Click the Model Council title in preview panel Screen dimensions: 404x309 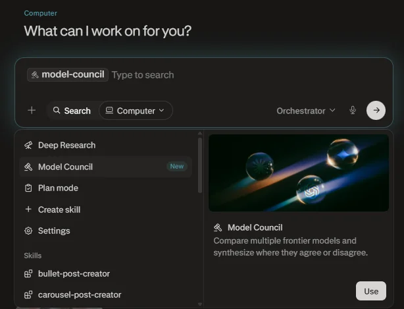point(255,227)
